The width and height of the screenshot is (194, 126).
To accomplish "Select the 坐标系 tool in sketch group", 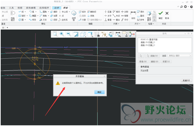I will 63,20.
